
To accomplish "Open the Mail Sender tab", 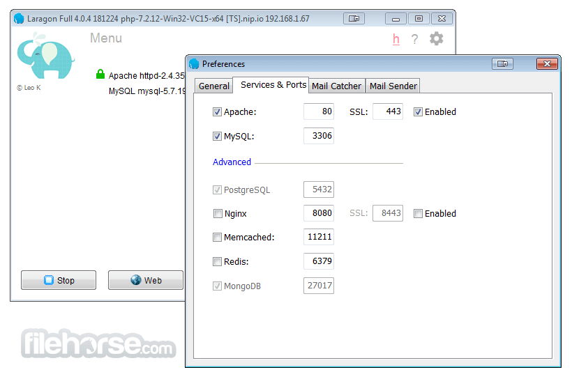I will coord(393,86).
